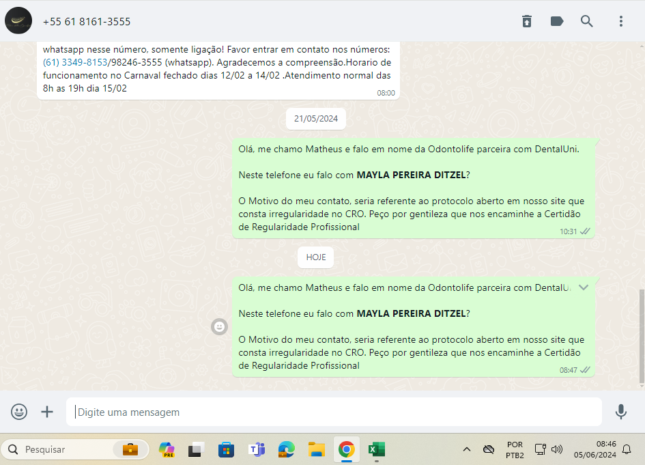Show hidden system tray icons
Viewport: 645px width, 465px height.
466,449
